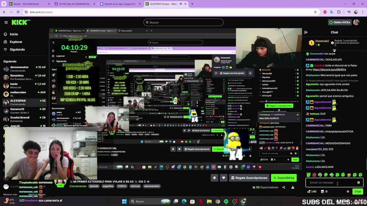The height and width of the screenshot is (206, 367).
Task: Click the address bar URL
Action: click(41, 12)
